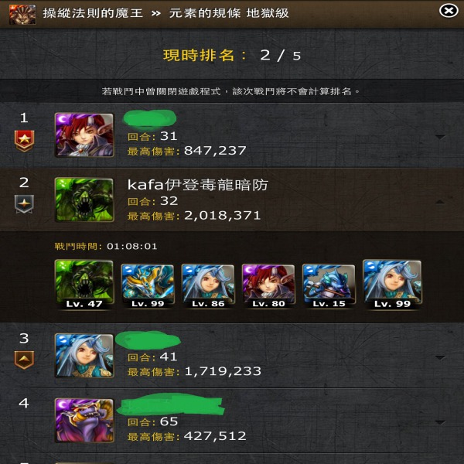Click the bronze arrow badge for rank 3
The width and height of the screenshot is (464, 464).
click(x=24, y=360)
